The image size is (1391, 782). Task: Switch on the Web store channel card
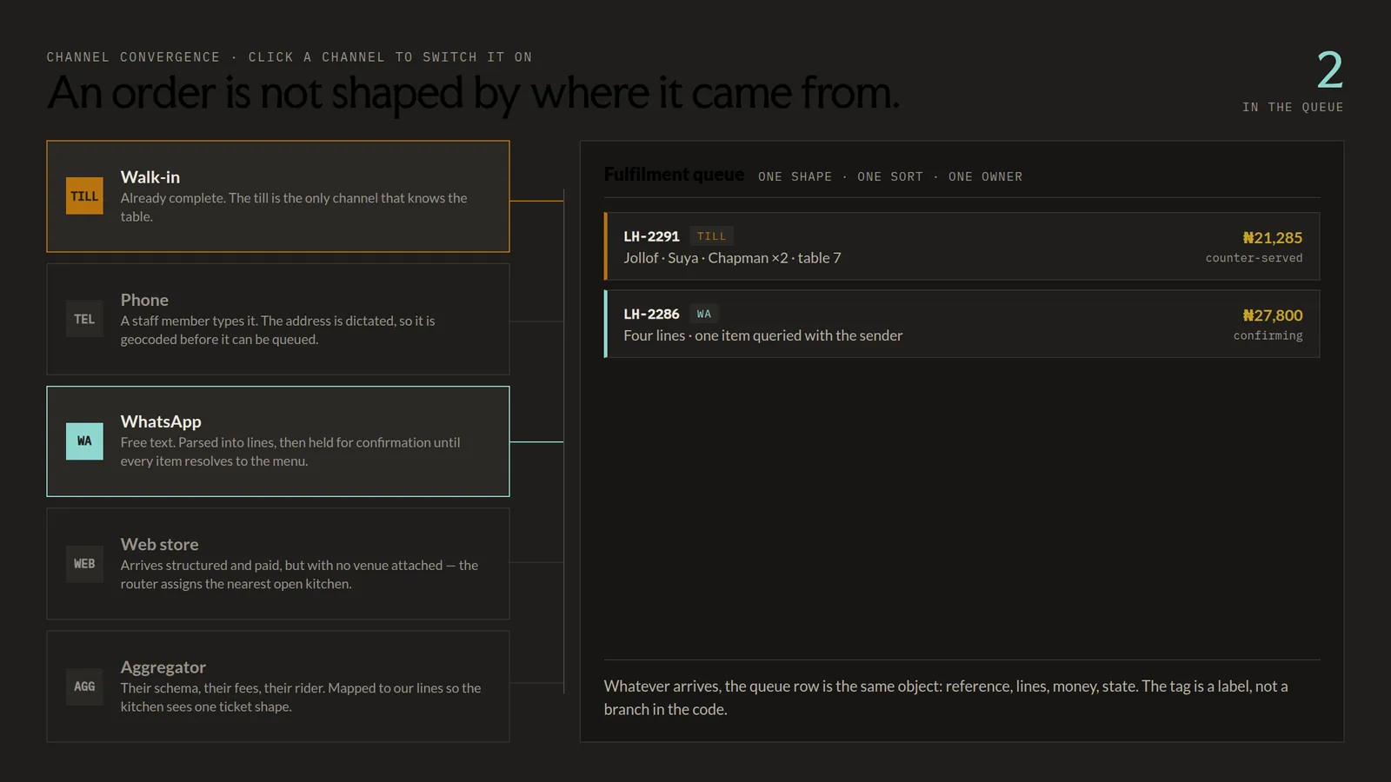click(278, 564)
